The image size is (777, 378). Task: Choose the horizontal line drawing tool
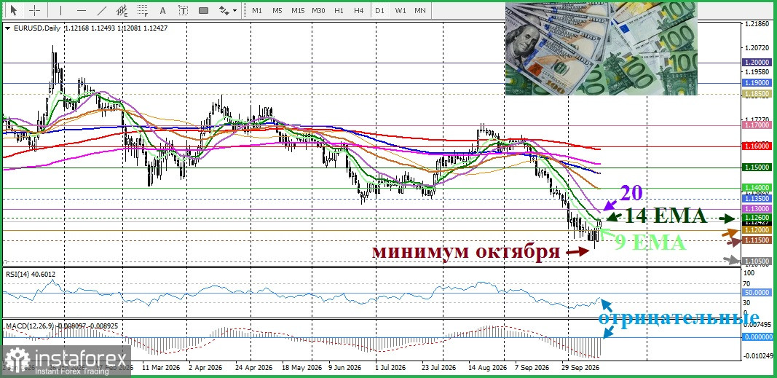pyautogui.click(x=82, y=10)
